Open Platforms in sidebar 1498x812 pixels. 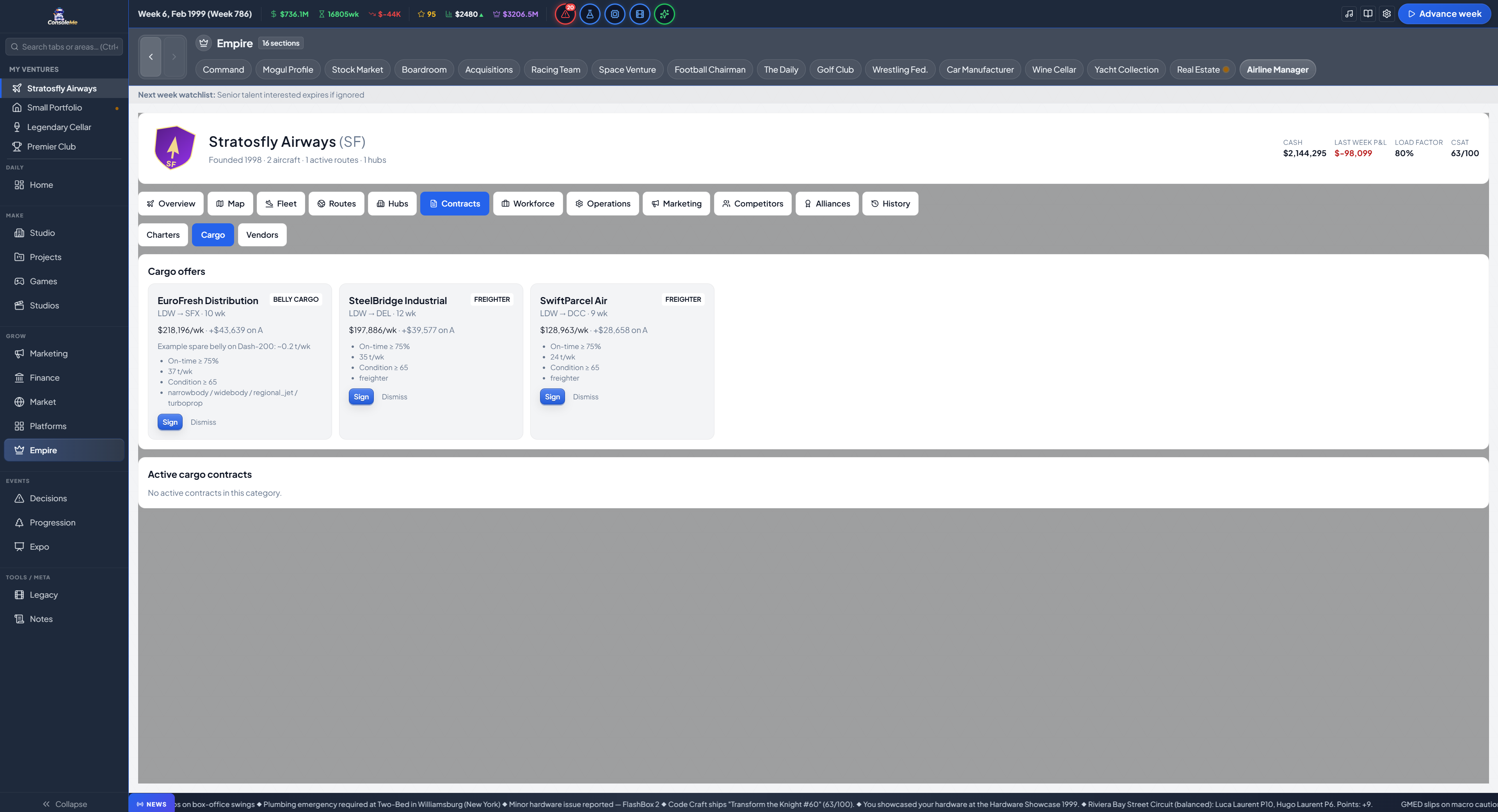click(64, 426)
